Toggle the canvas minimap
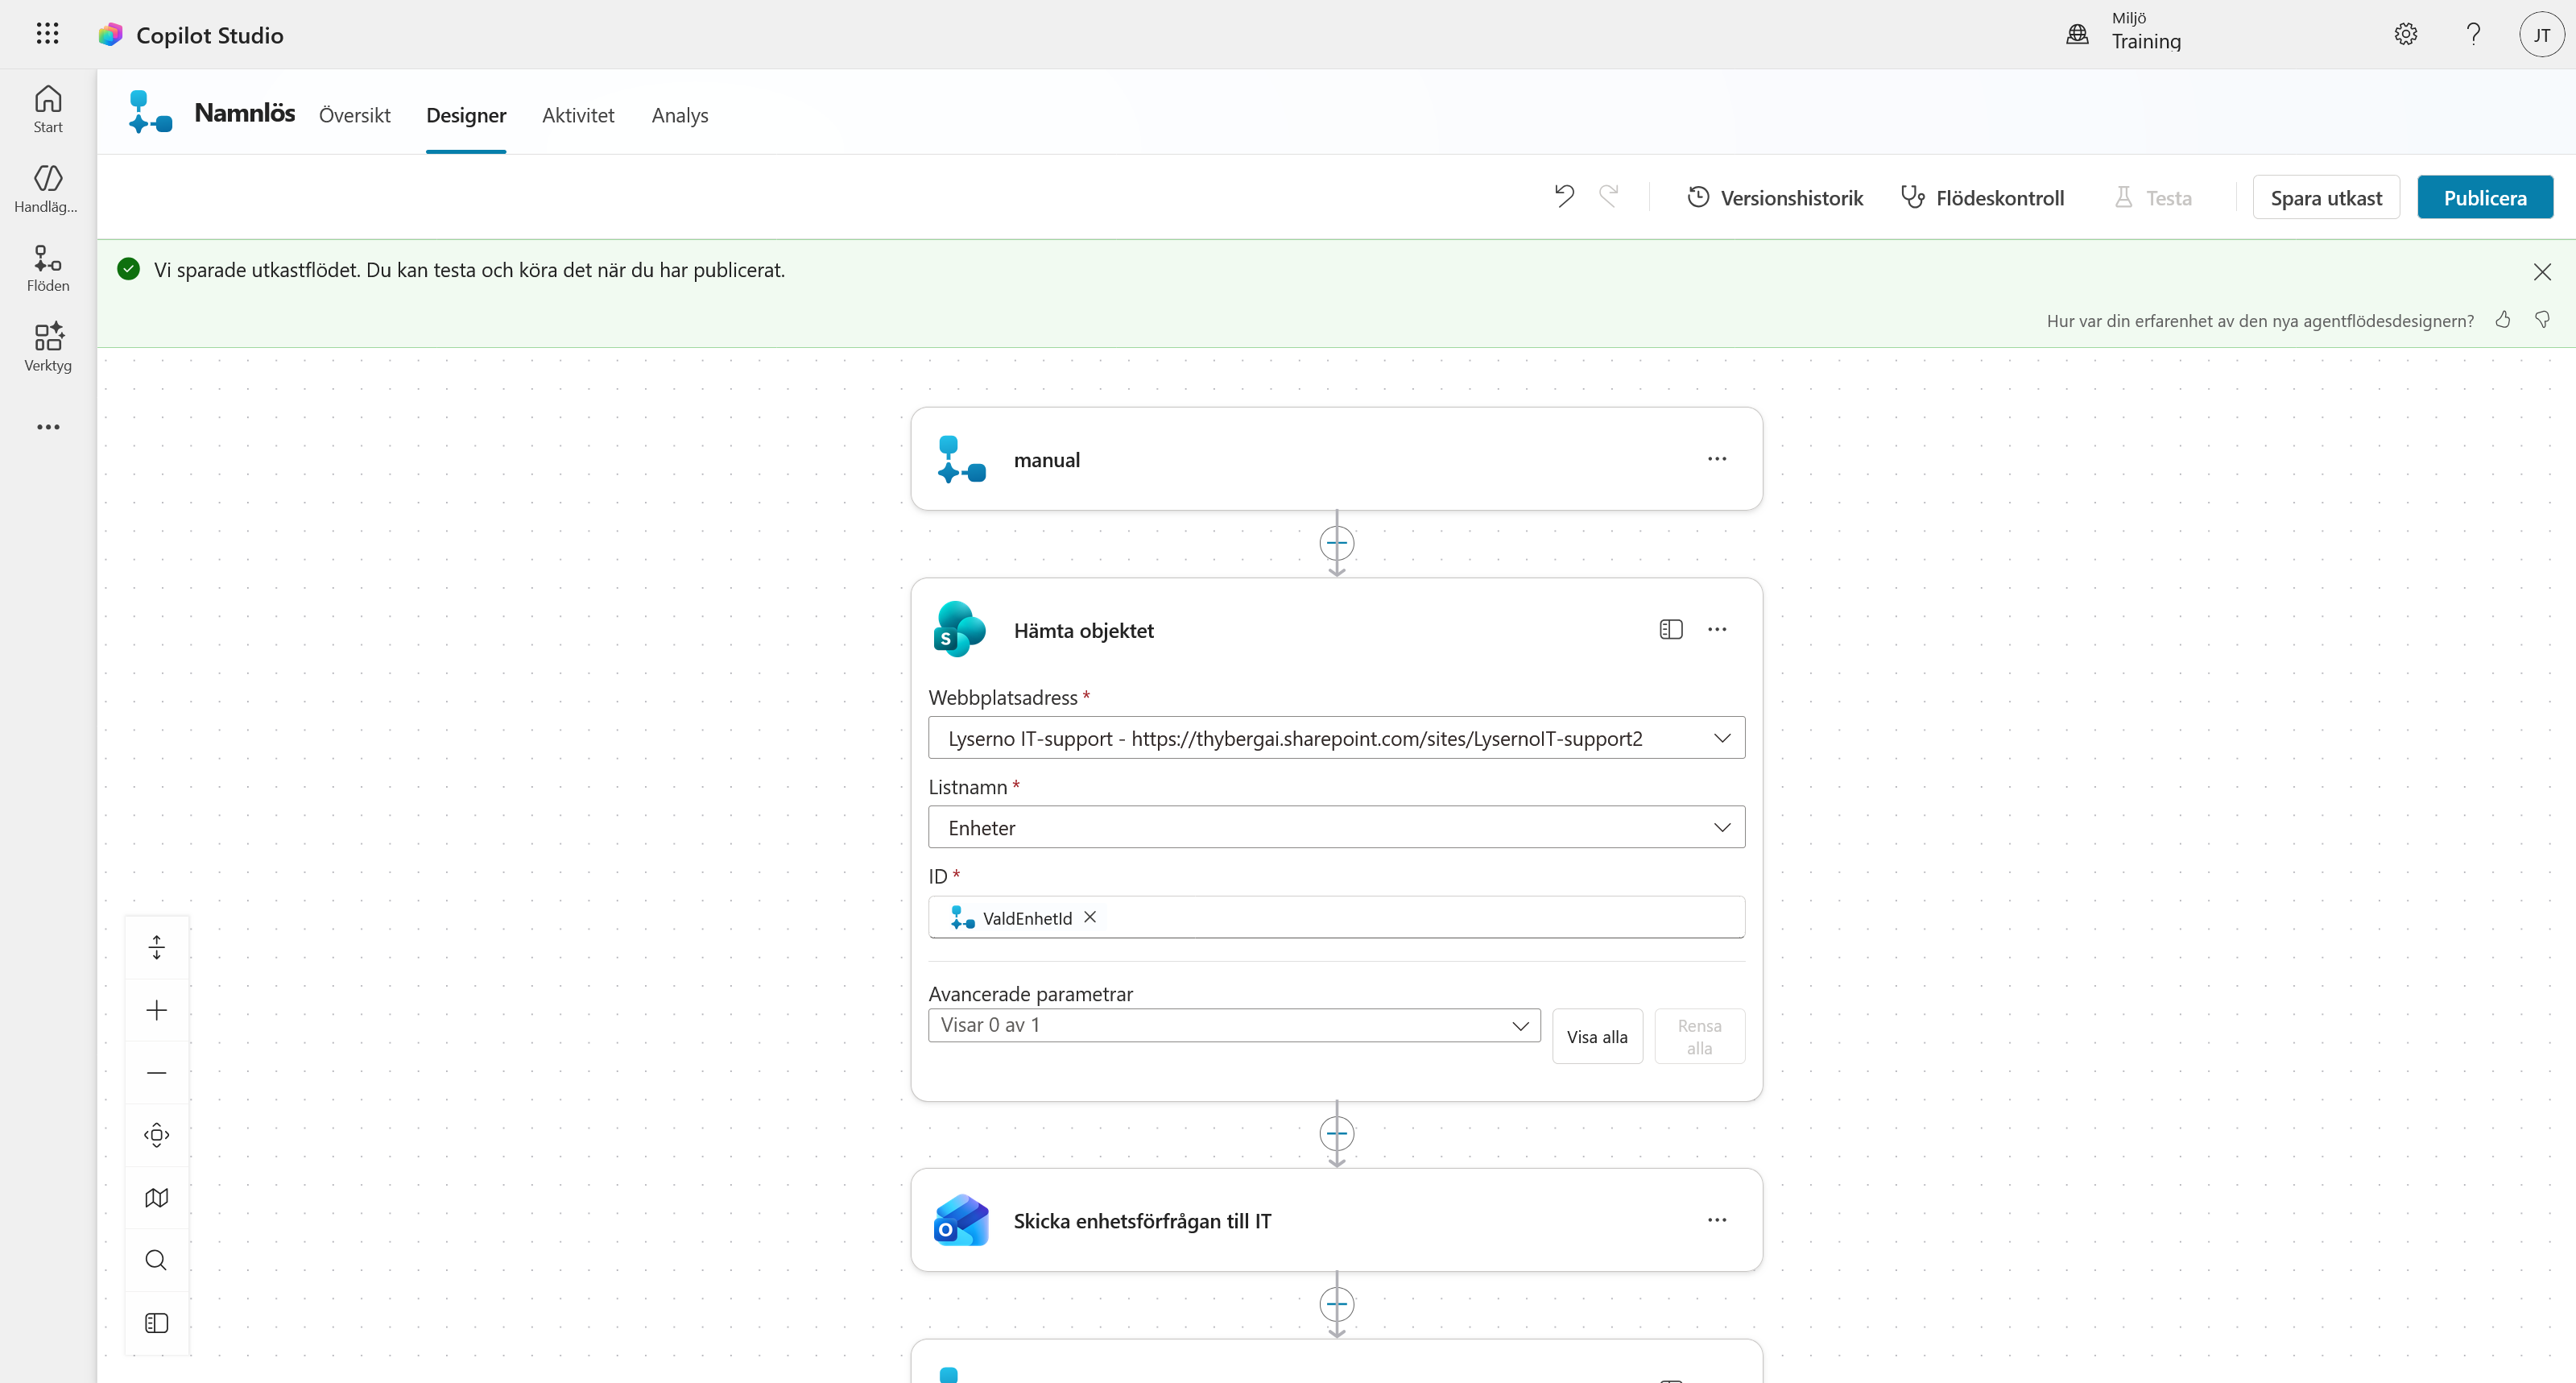The width and height of the screenshot is (2576, 1383). coord(157,1198)
